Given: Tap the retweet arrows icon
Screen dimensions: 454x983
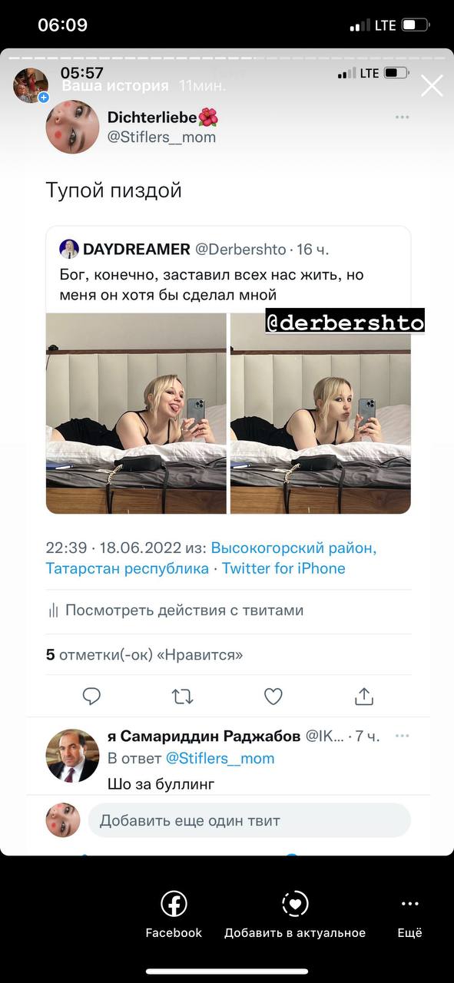Looking at the screenshot, I should point(182,697).
